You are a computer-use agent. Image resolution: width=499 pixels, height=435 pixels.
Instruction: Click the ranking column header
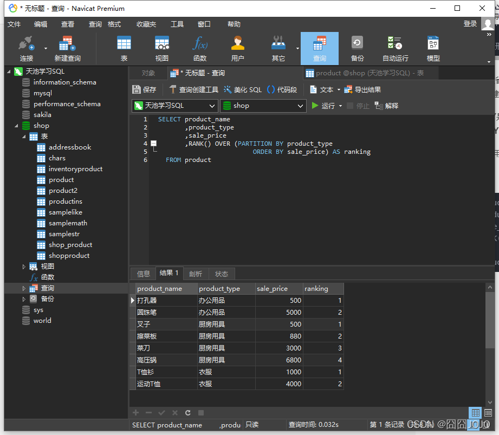323,289
